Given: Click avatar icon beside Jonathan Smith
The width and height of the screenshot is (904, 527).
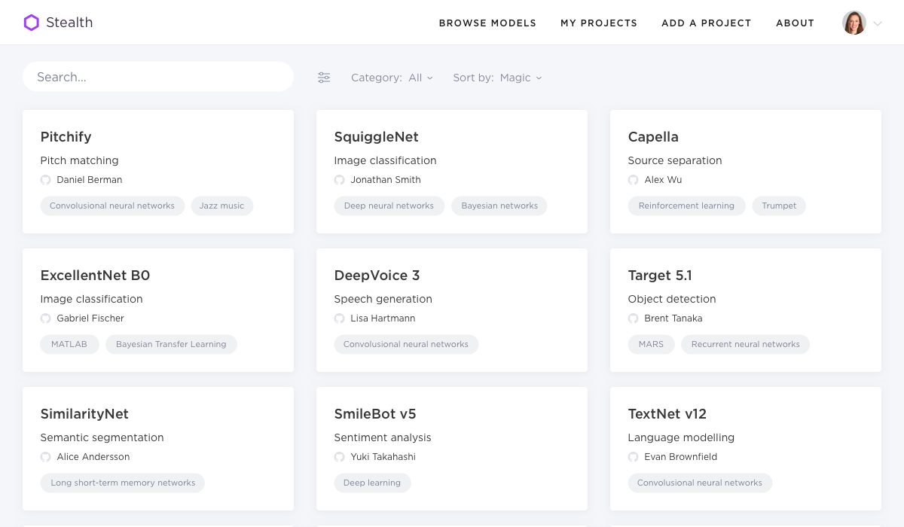Looking at the screenshot, I should pyautogui.click(x=340, y=180).
